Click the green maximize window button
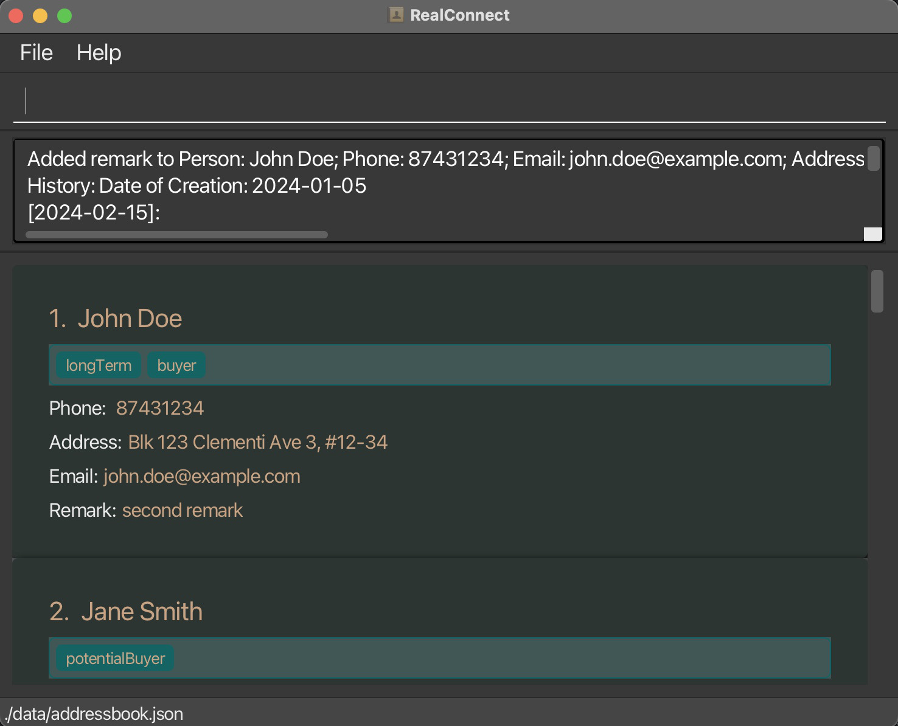Screen dimensions: 898x726 point(64,16)
